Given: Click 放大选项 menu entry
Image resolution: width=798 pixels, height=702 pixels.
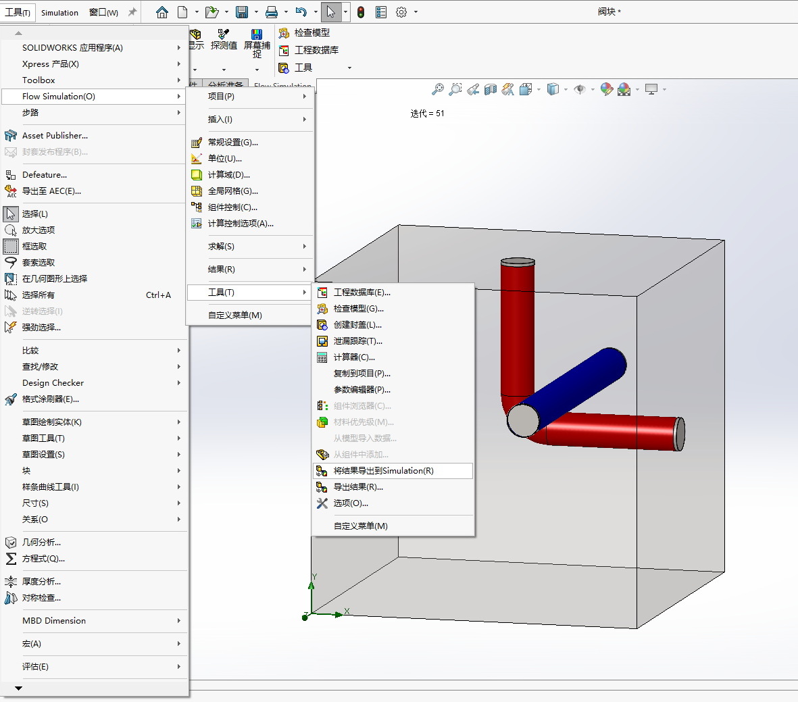Looking at the screenshot, I should point(94,230).
